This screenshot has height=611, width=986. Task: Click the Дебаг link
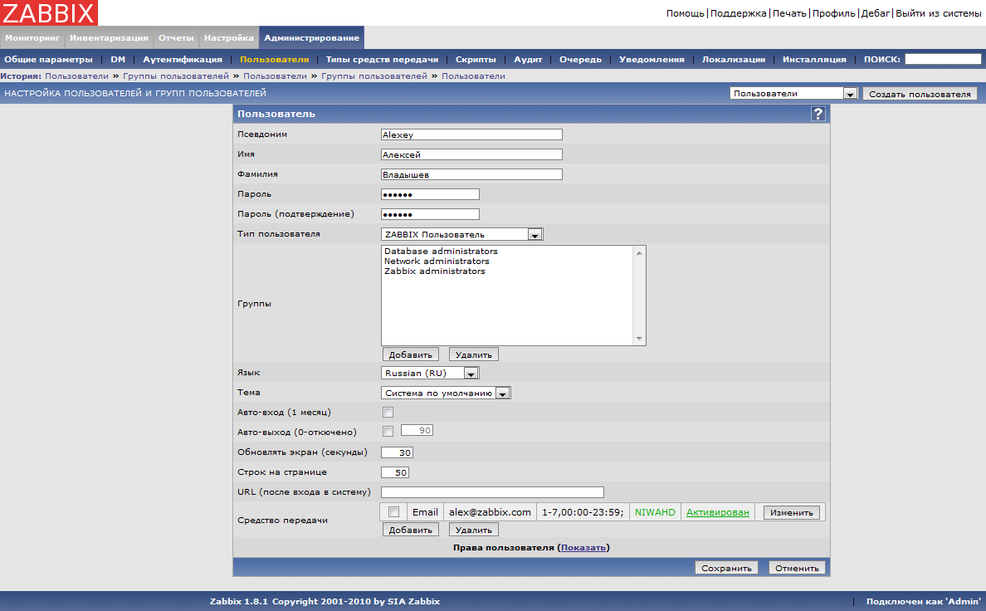pyautogui.click(x=876, y=13)
